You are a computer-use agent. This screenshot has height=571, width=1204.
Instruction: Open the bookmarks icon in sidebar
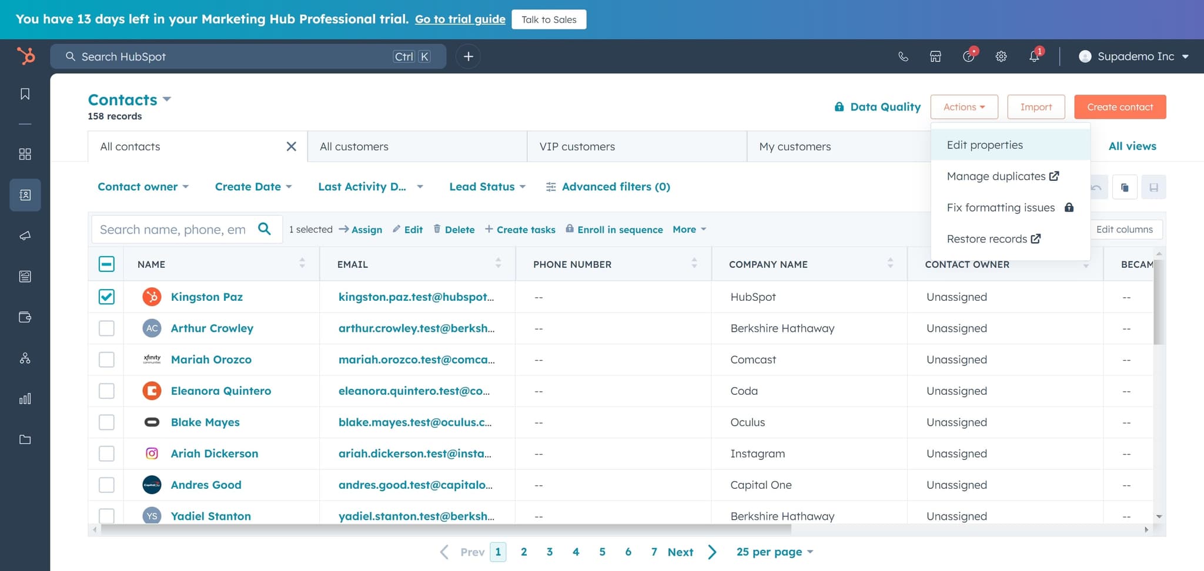pyautogui.click(x=25, y=94)
